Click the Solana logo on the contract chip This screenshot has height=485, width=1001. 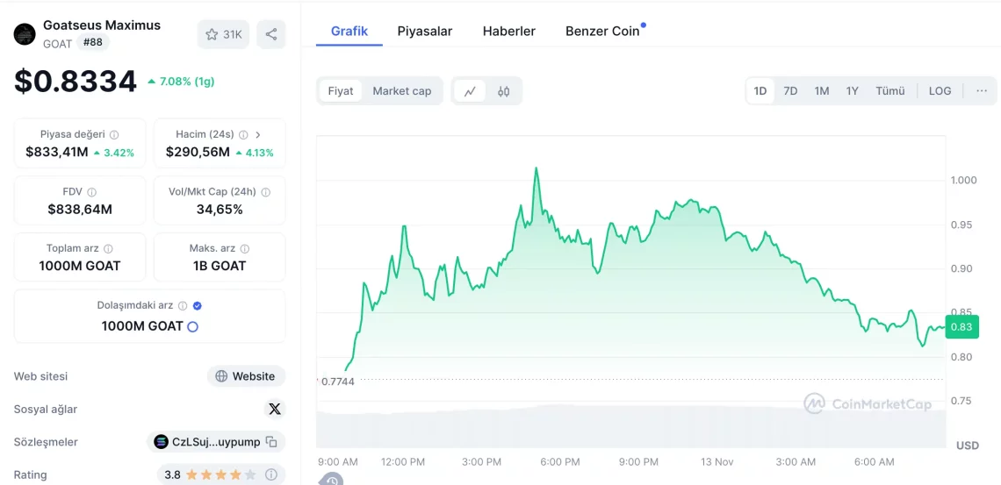pos(161,442)
